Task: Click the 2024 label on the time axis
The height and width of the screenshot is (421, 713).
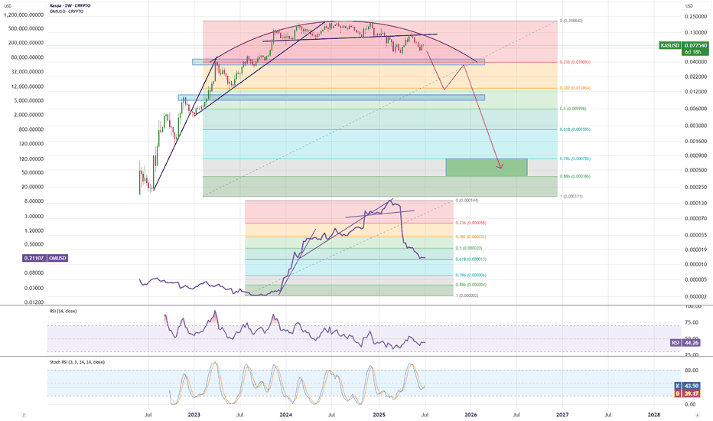Action: pyautogui.click(x=285, y=414)
